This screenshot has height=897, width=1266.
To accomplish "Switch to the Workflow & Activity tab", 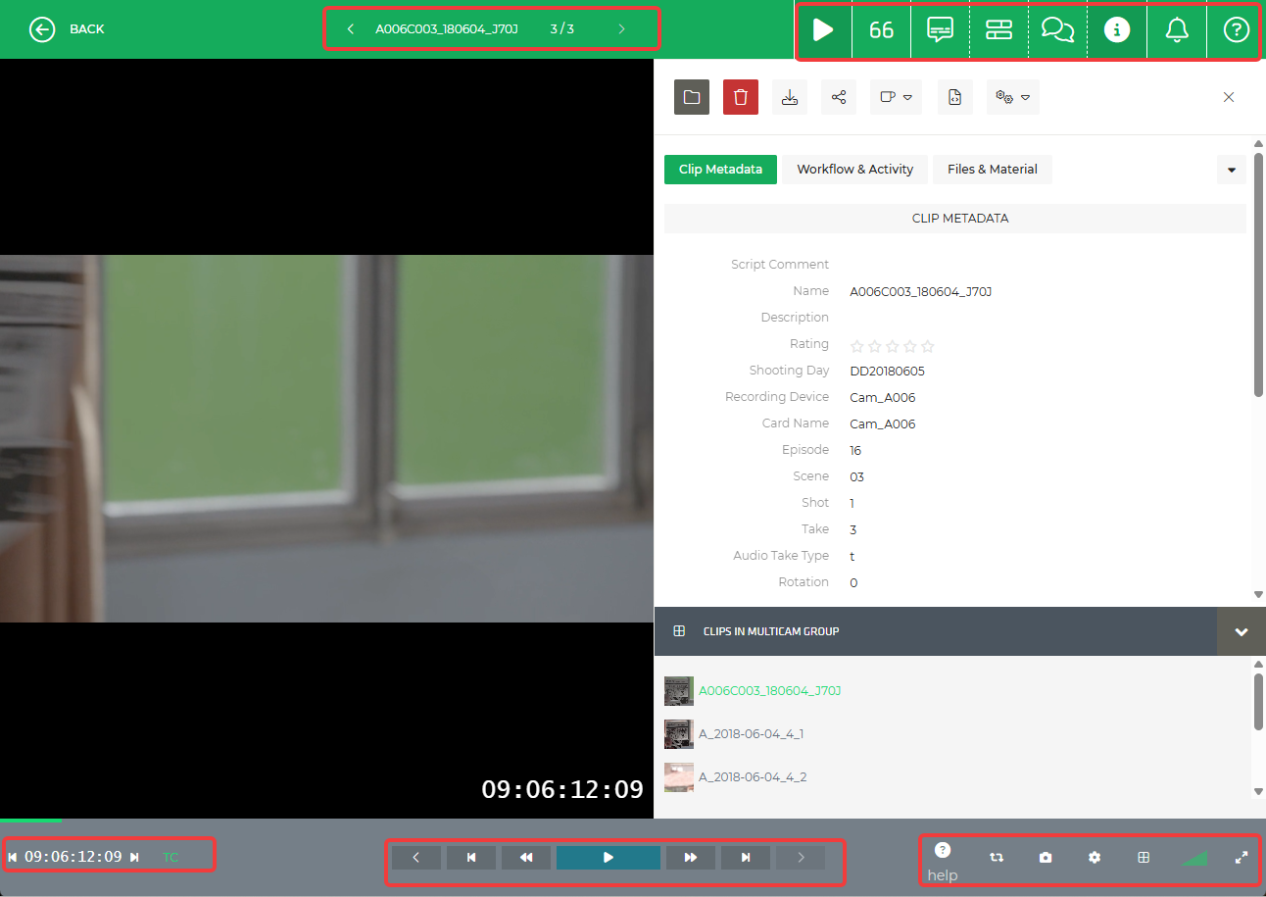I will tap(855, 170).
